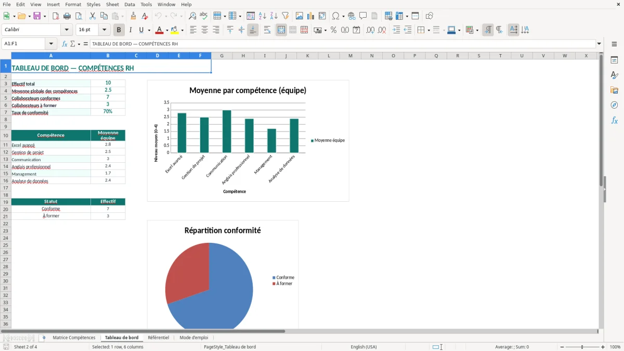This screenshot has width=624, height=351.
Task: Click the zoom in plus button
Action: (x=603, y=347)
